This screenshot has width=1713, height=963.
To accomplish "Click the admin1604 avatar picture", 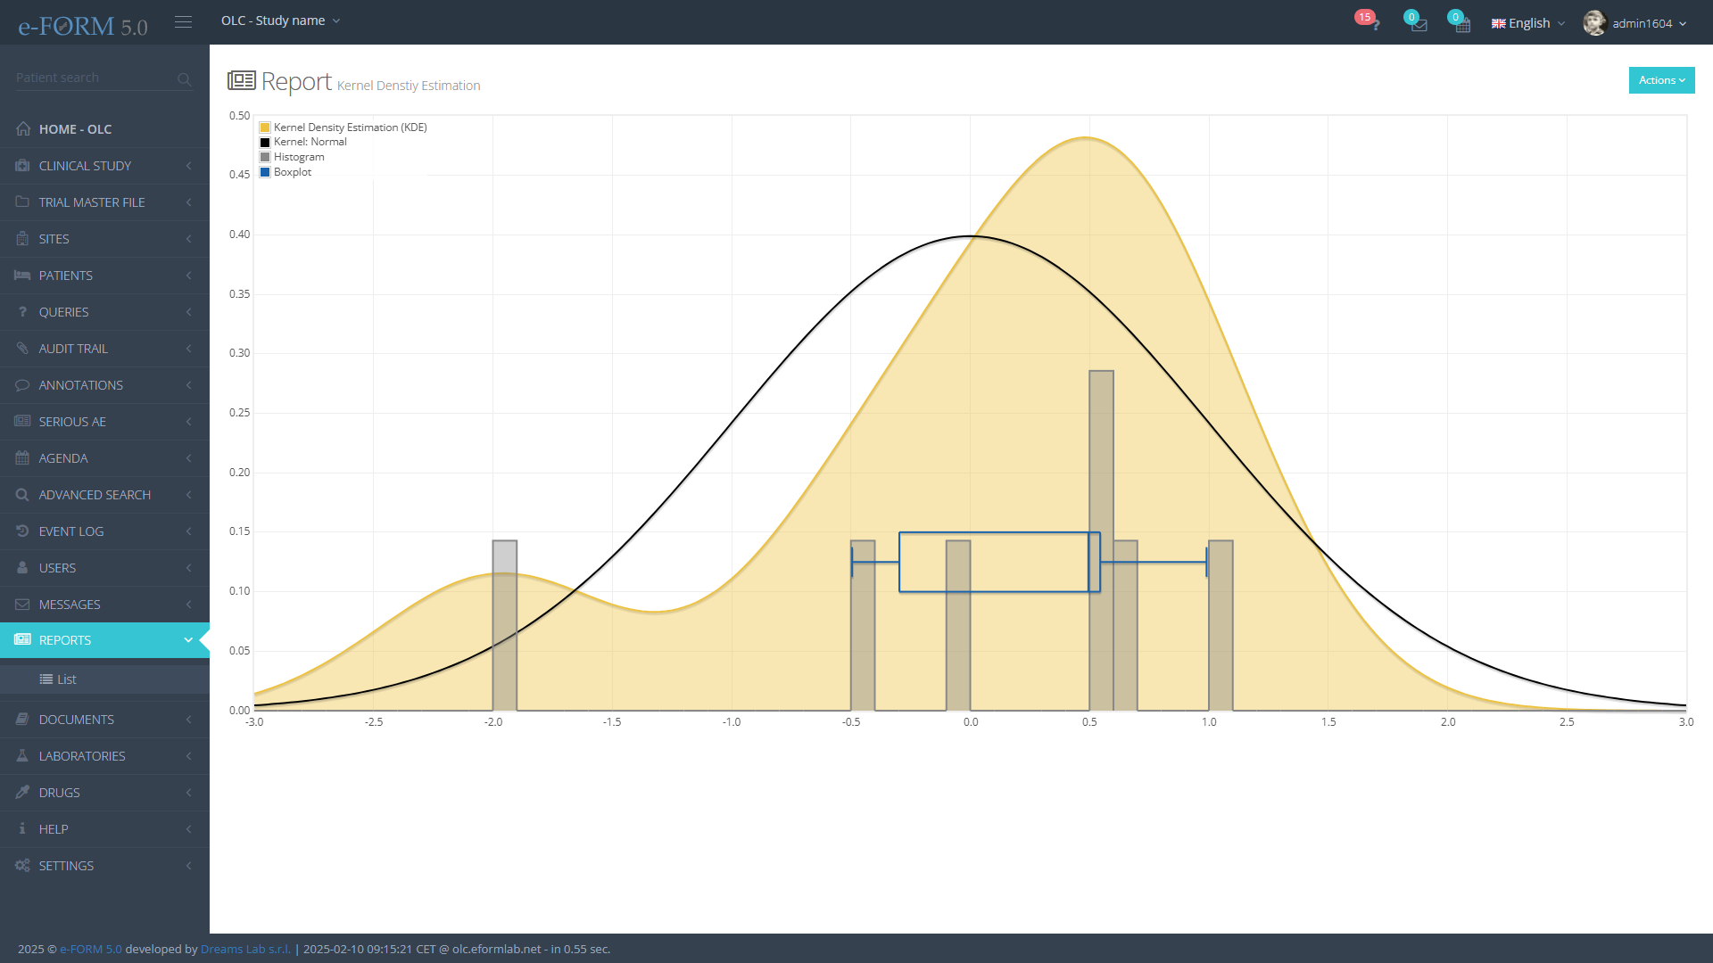I will [x=1594, y=23].
